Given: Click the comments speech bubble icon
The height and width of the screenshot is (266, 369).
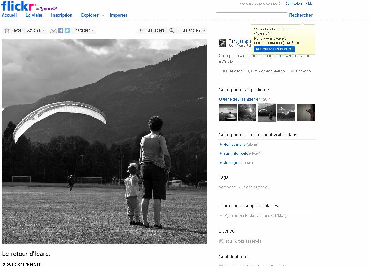Looking at the screenshot, I should pyautogui.click(x=250, y=71).
